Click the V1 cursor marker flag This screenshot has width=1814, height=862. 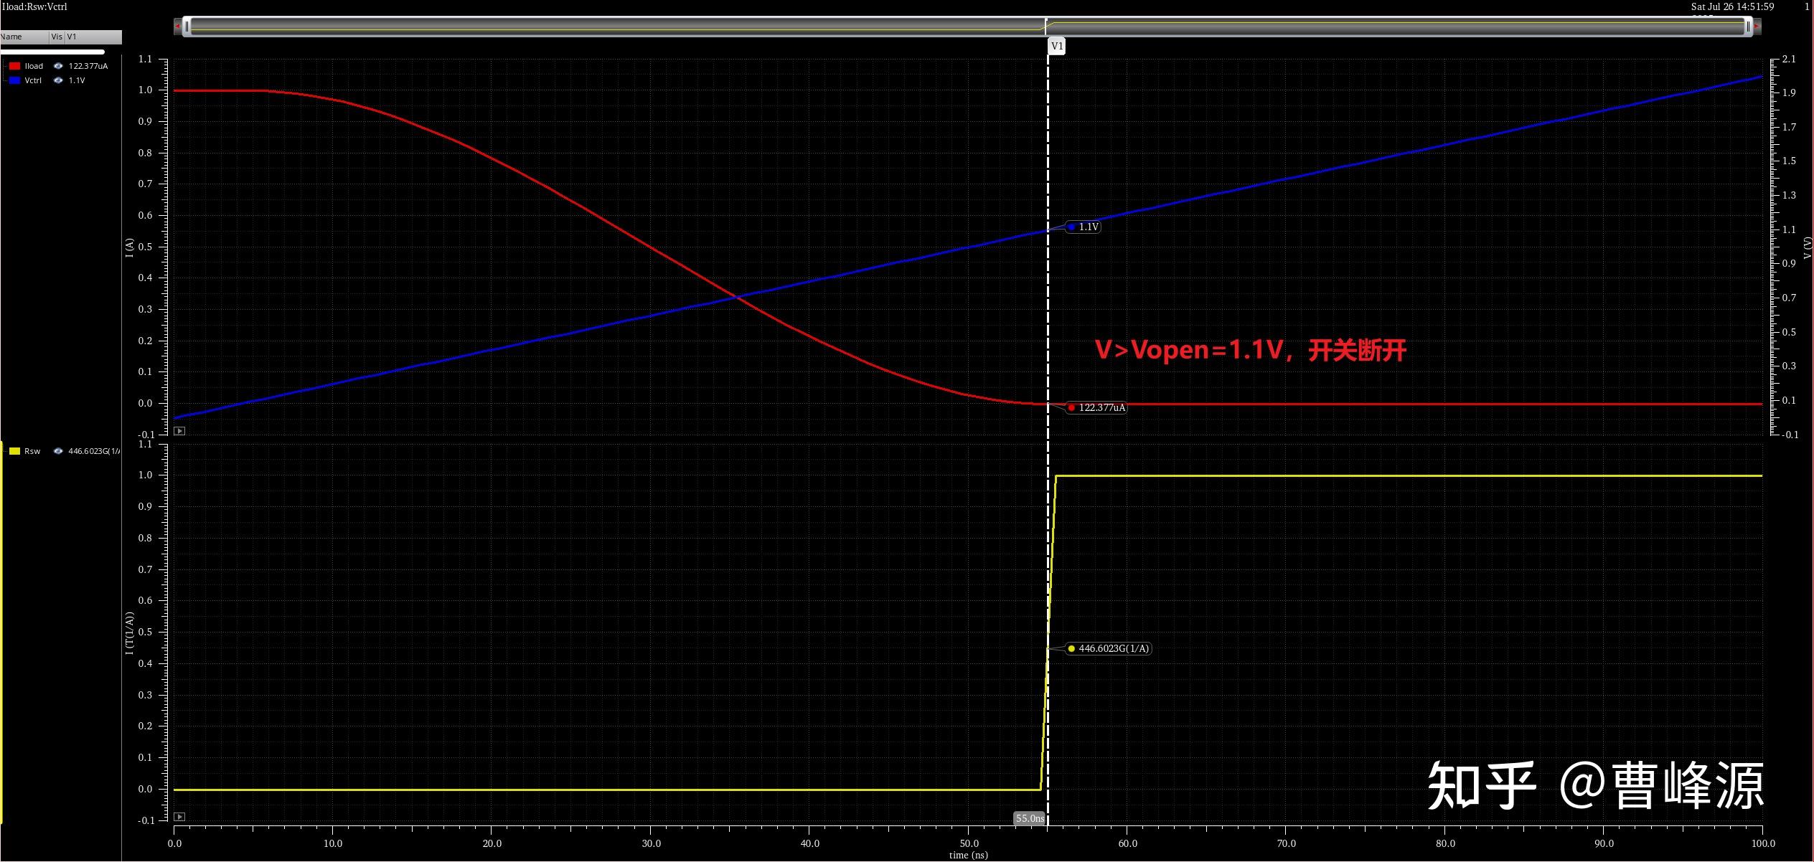click(1057, 46)
